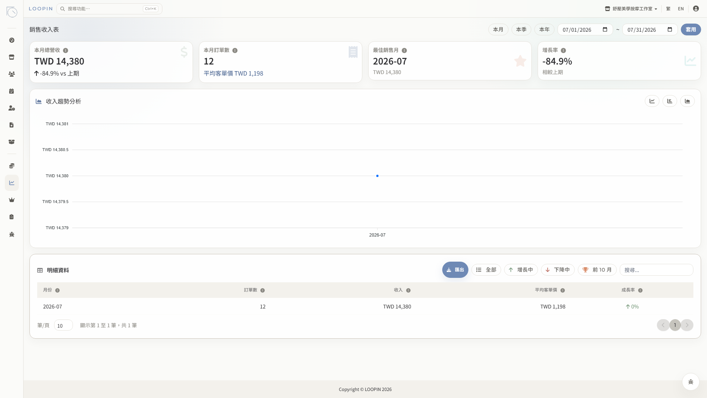Show 全部 rows in detail table

(486, 270)
